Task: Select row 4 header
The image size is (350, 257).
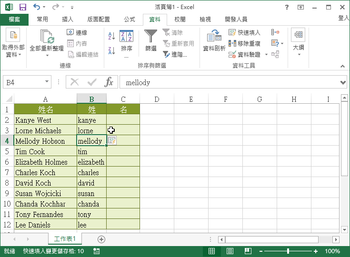Action: tap(7, 141)
